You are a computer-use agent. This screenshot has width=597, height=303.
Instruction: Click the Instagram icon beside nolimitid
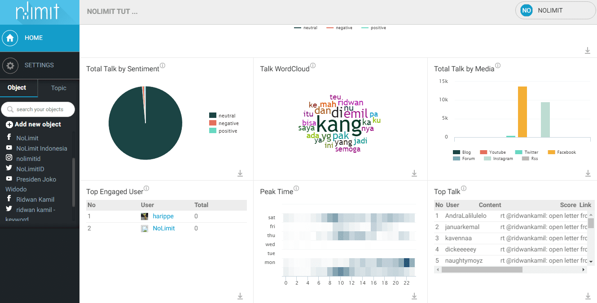(9, 158)
